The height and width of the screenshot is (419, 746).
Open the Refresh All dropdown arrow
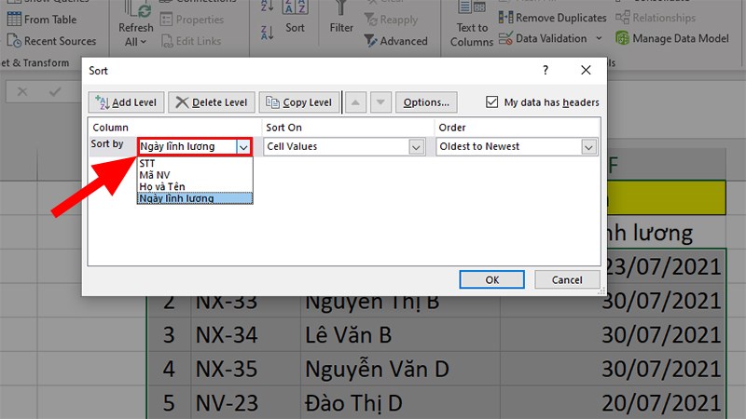pyautogui.click(x=144, y=42)
